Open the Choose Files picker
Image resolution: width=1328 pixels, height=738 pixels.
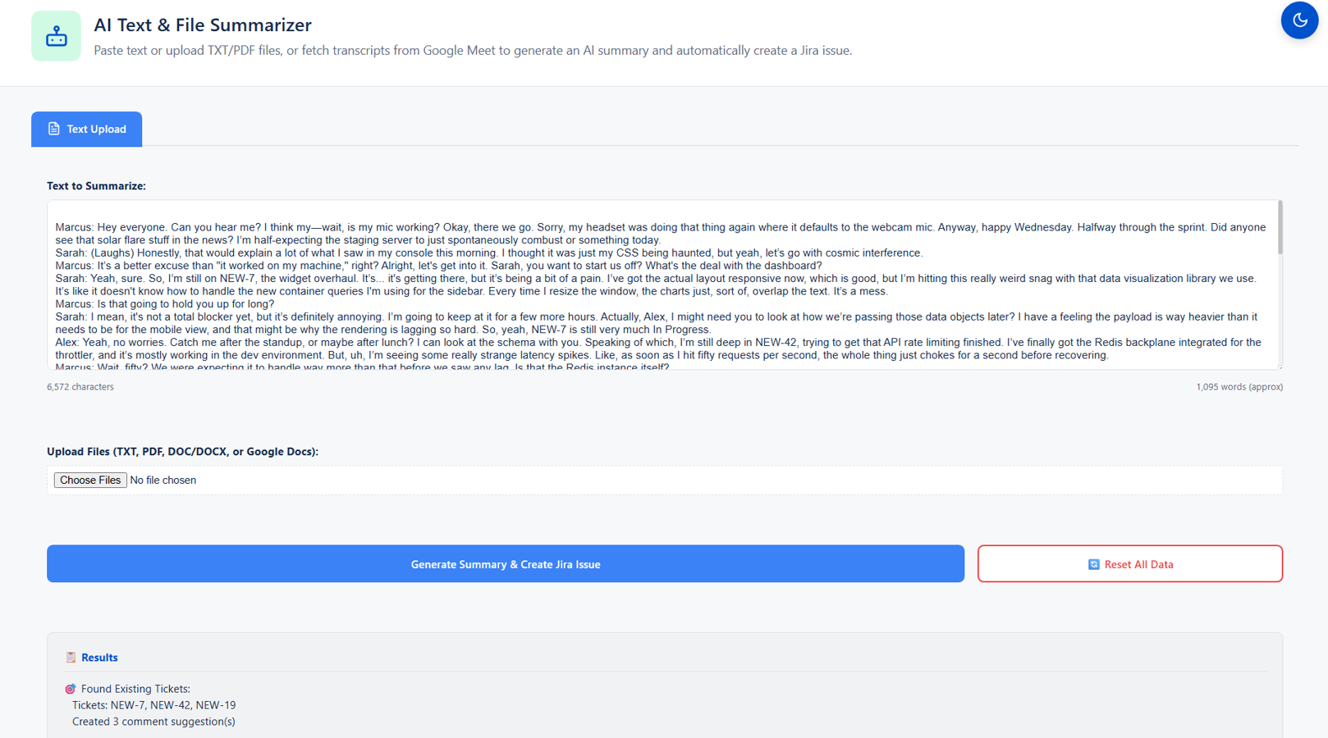pos(90,481)
